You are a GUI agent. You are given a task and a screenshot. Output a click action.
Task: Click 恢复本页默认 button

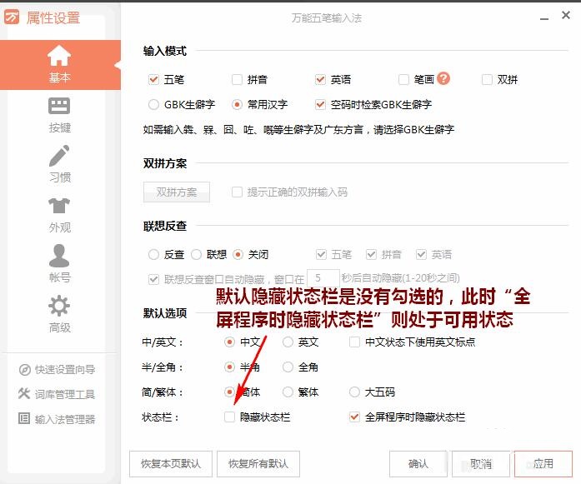point(171,464)
